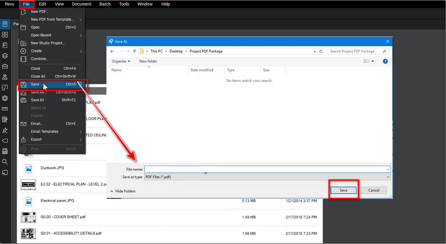
Task: Click the Back arrow in Save As dialog
Action: tap(112, 51)
